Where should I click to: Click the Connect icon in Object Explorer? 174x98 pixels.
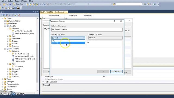(x=4, y=15)
